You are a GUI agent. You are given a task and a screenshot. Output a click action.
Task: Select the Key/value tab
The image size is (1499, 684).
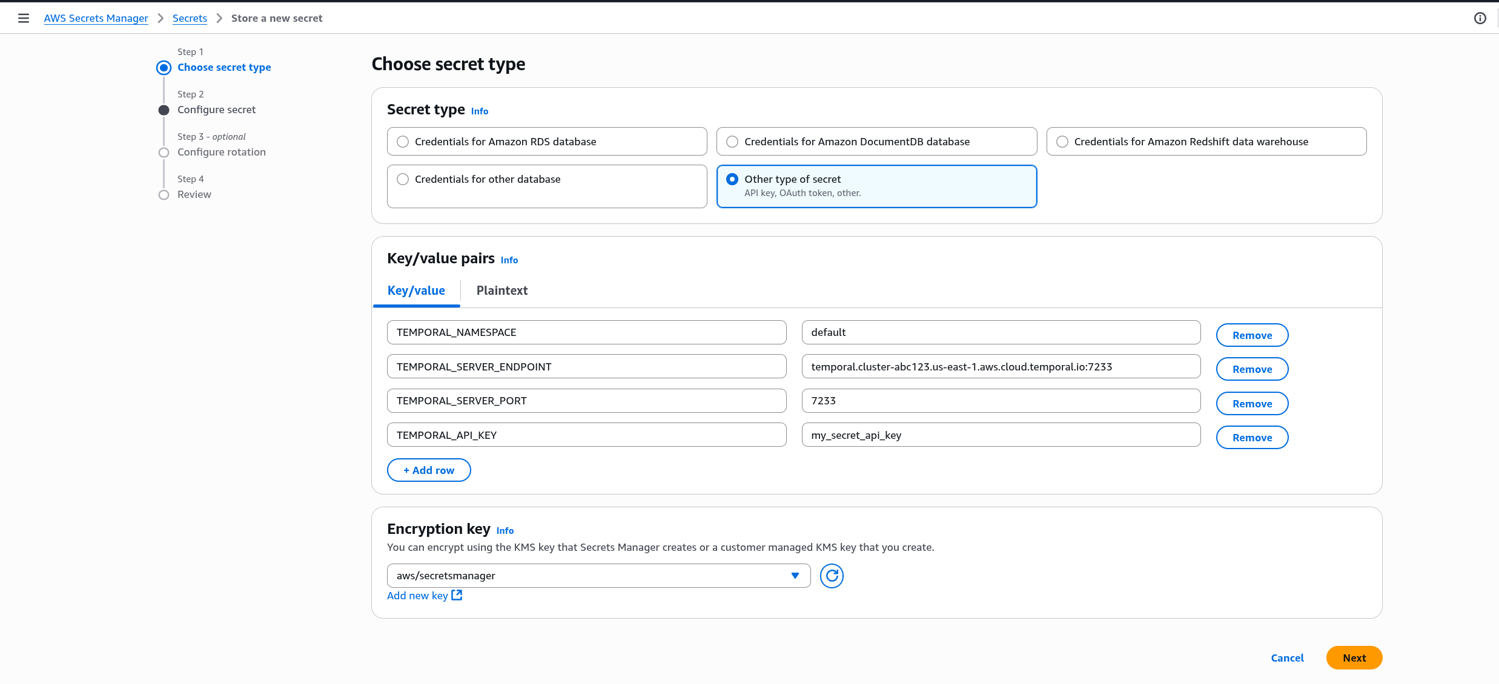tap(416, 291)
